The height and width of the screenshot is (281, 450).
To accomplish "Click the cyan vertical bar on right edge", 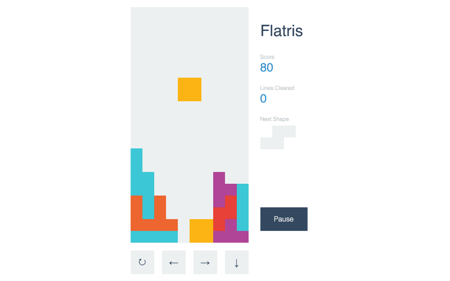I will [x=242, y=207].
